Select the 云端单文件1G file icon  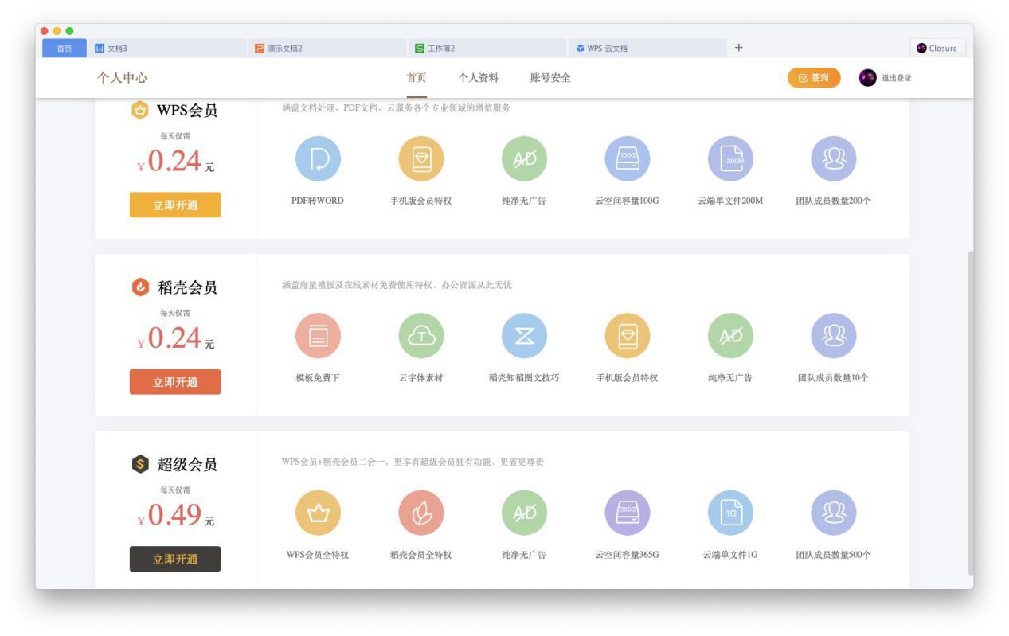tap(730, 513)
